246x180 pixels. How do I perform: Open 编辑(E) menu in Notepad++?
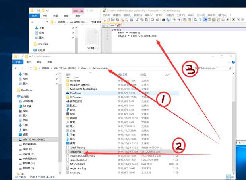tap(117, 16)
